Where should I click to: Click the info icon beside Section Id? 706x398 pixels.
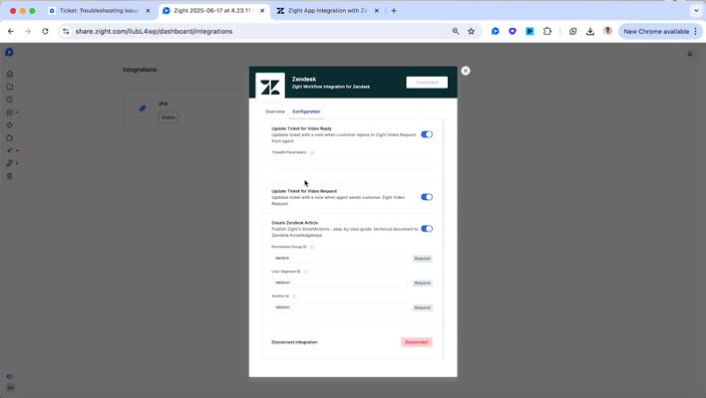coord(294,297)
